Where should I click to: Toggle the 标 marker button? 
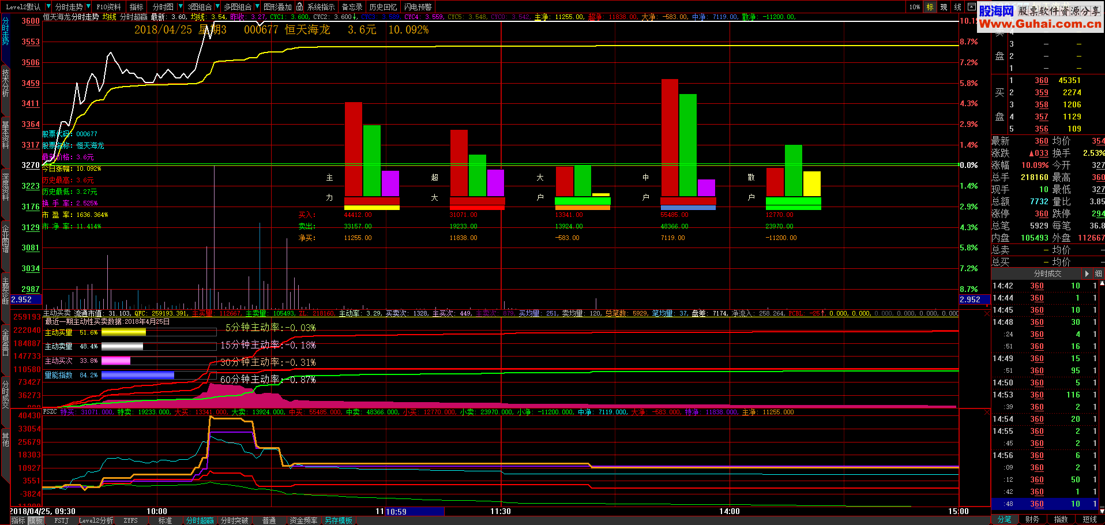[x=930, y=7]
